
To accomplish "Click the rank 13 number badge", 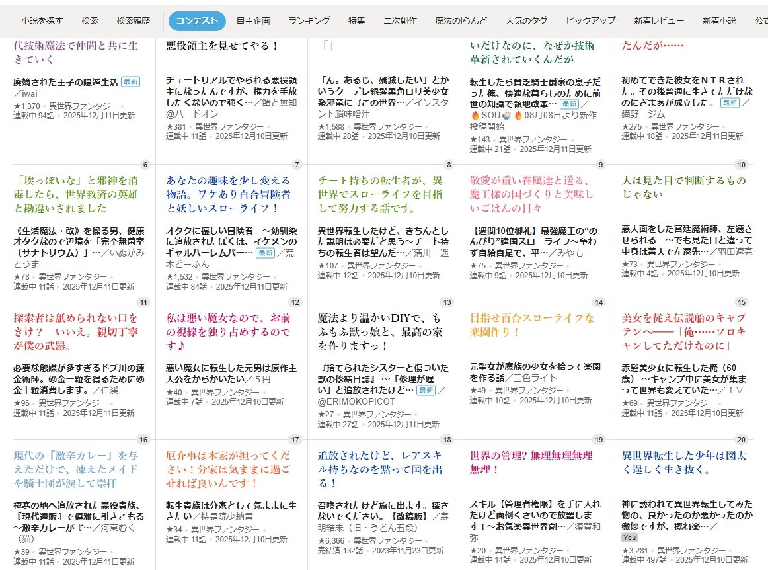I will tap(447, 302).
